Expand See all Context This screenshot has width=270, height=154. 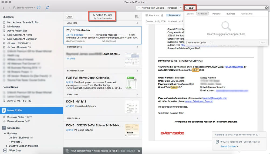(x=229, y=146)
